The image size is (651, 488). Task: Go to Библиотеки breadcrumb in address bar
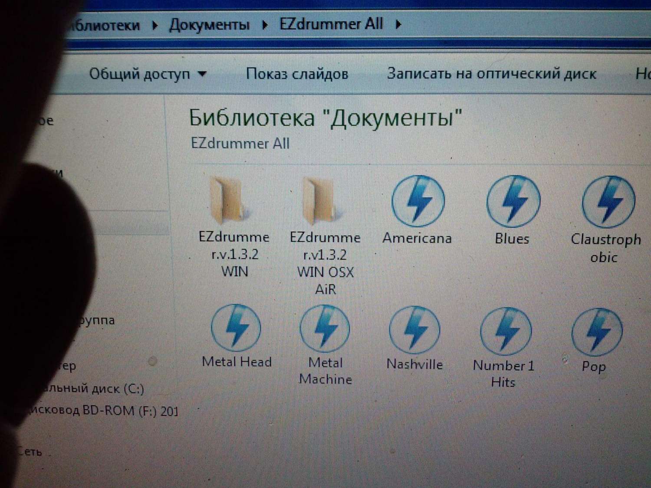click(x=104, y=25)
